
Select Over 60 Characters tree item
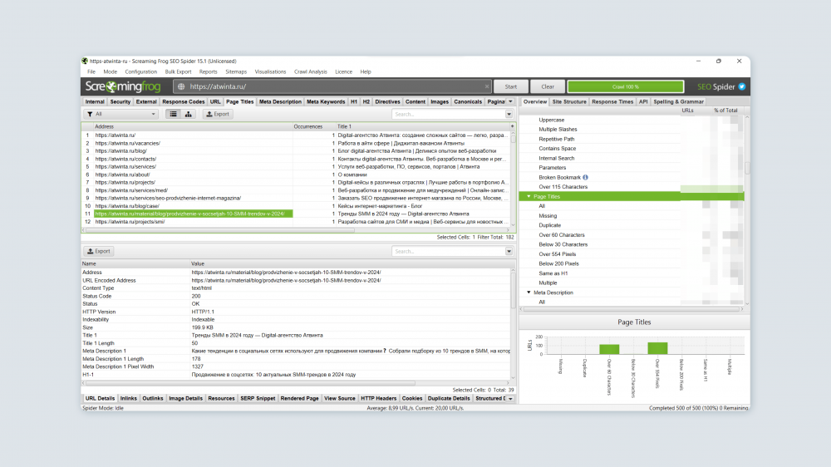tap(562, 235)
